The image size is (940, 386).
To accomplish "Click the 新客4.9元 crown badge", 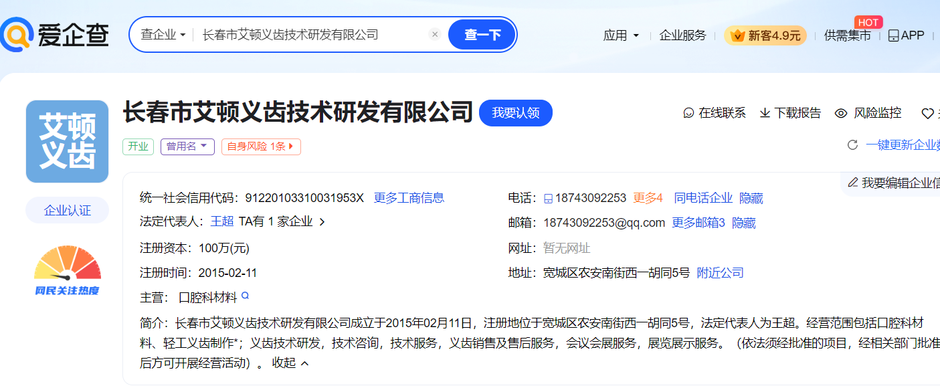I will [x=765, y=35].
